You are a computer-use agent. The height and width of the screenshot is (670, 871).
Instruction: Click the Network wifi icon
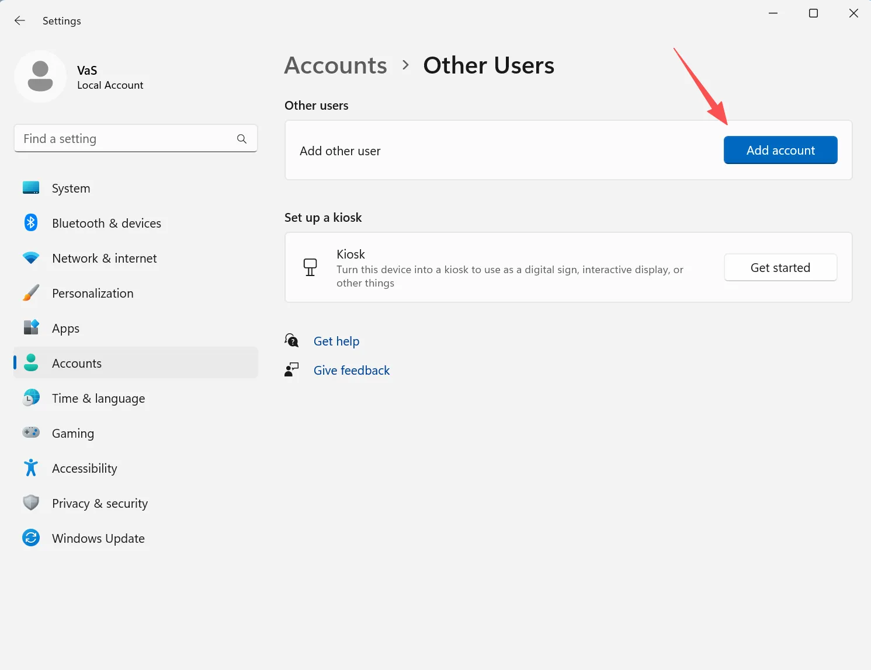(31, 258)
